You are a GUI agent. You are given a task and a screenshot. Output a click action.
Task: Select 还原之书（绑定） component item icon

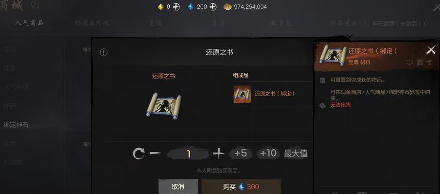(x=242, y=94)
